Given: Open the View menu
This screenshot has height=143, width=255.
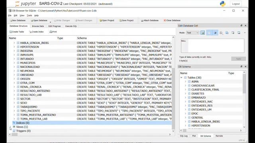Looking at the screenshot, I should click(22, 15).
